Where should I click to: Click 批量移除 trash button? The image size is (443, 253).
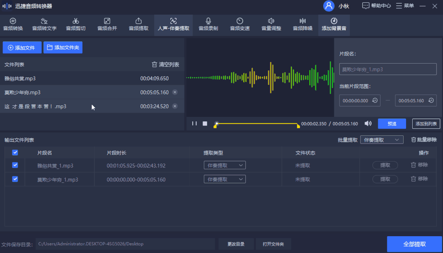[x=424, y=139]
